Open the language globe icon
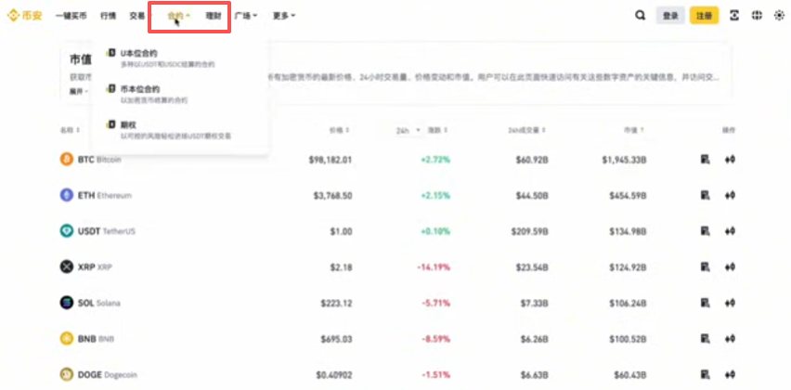Screen dimensions: 791x390 point(757,16)
